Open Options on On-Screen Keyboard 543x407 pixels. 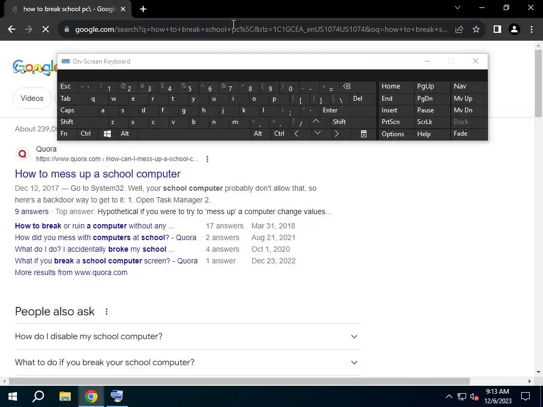pos(396,134)
